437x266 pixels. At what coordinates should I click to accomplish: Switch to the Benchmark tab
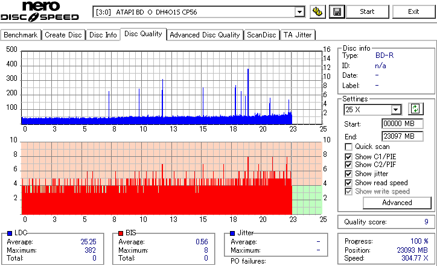coord(21,35)
